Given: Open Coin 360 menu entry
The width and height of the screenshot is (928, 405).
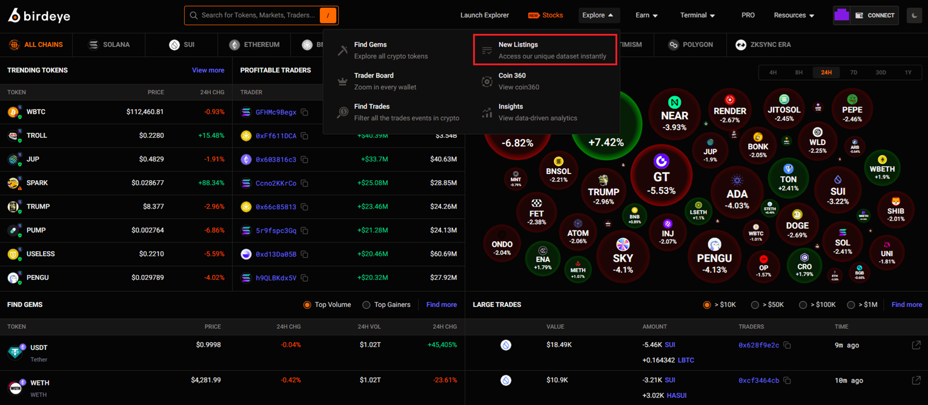Looking at the screenshot, I should (x=545, y=81).
